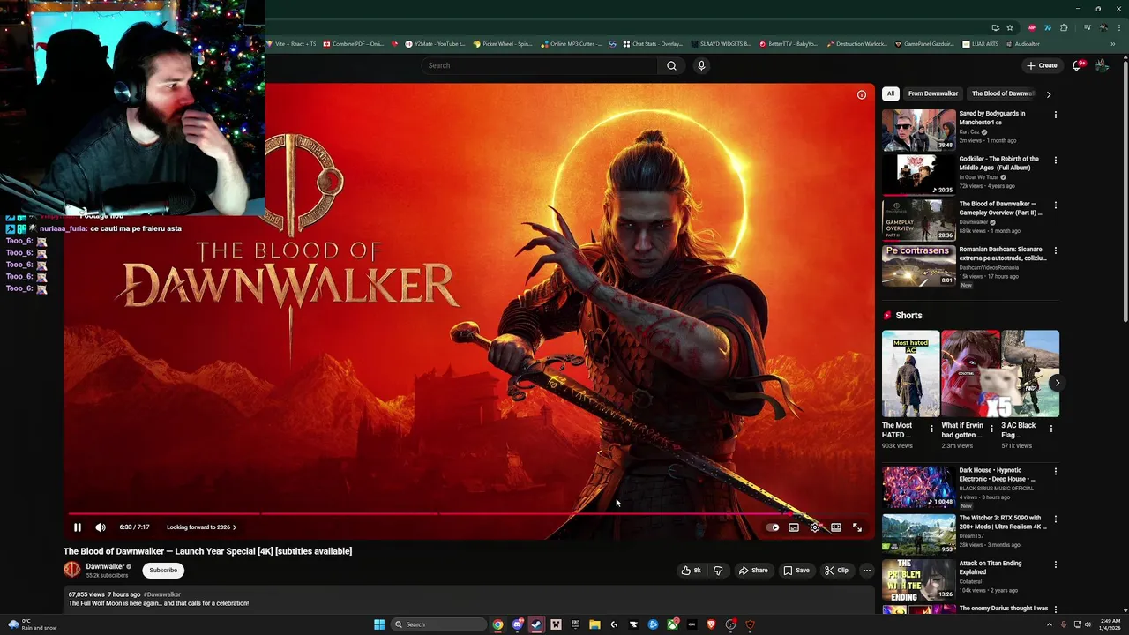Like the video with the thumbs up

pos(691,571)
